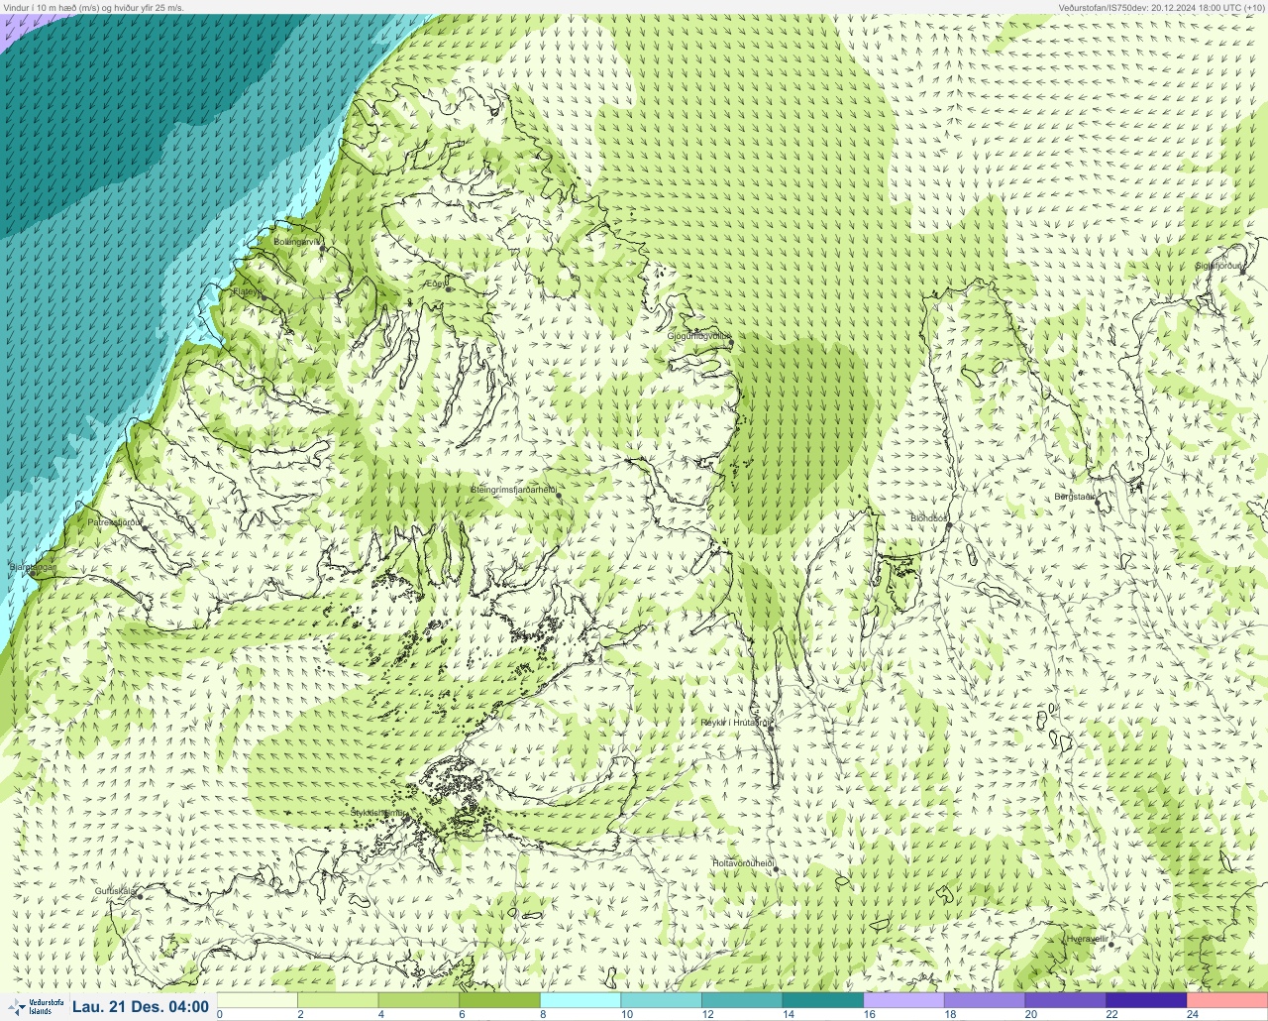Click the Bolungarvík station dot
1268x1021 pixels.
pyautogui.click(x=321, y=248)
